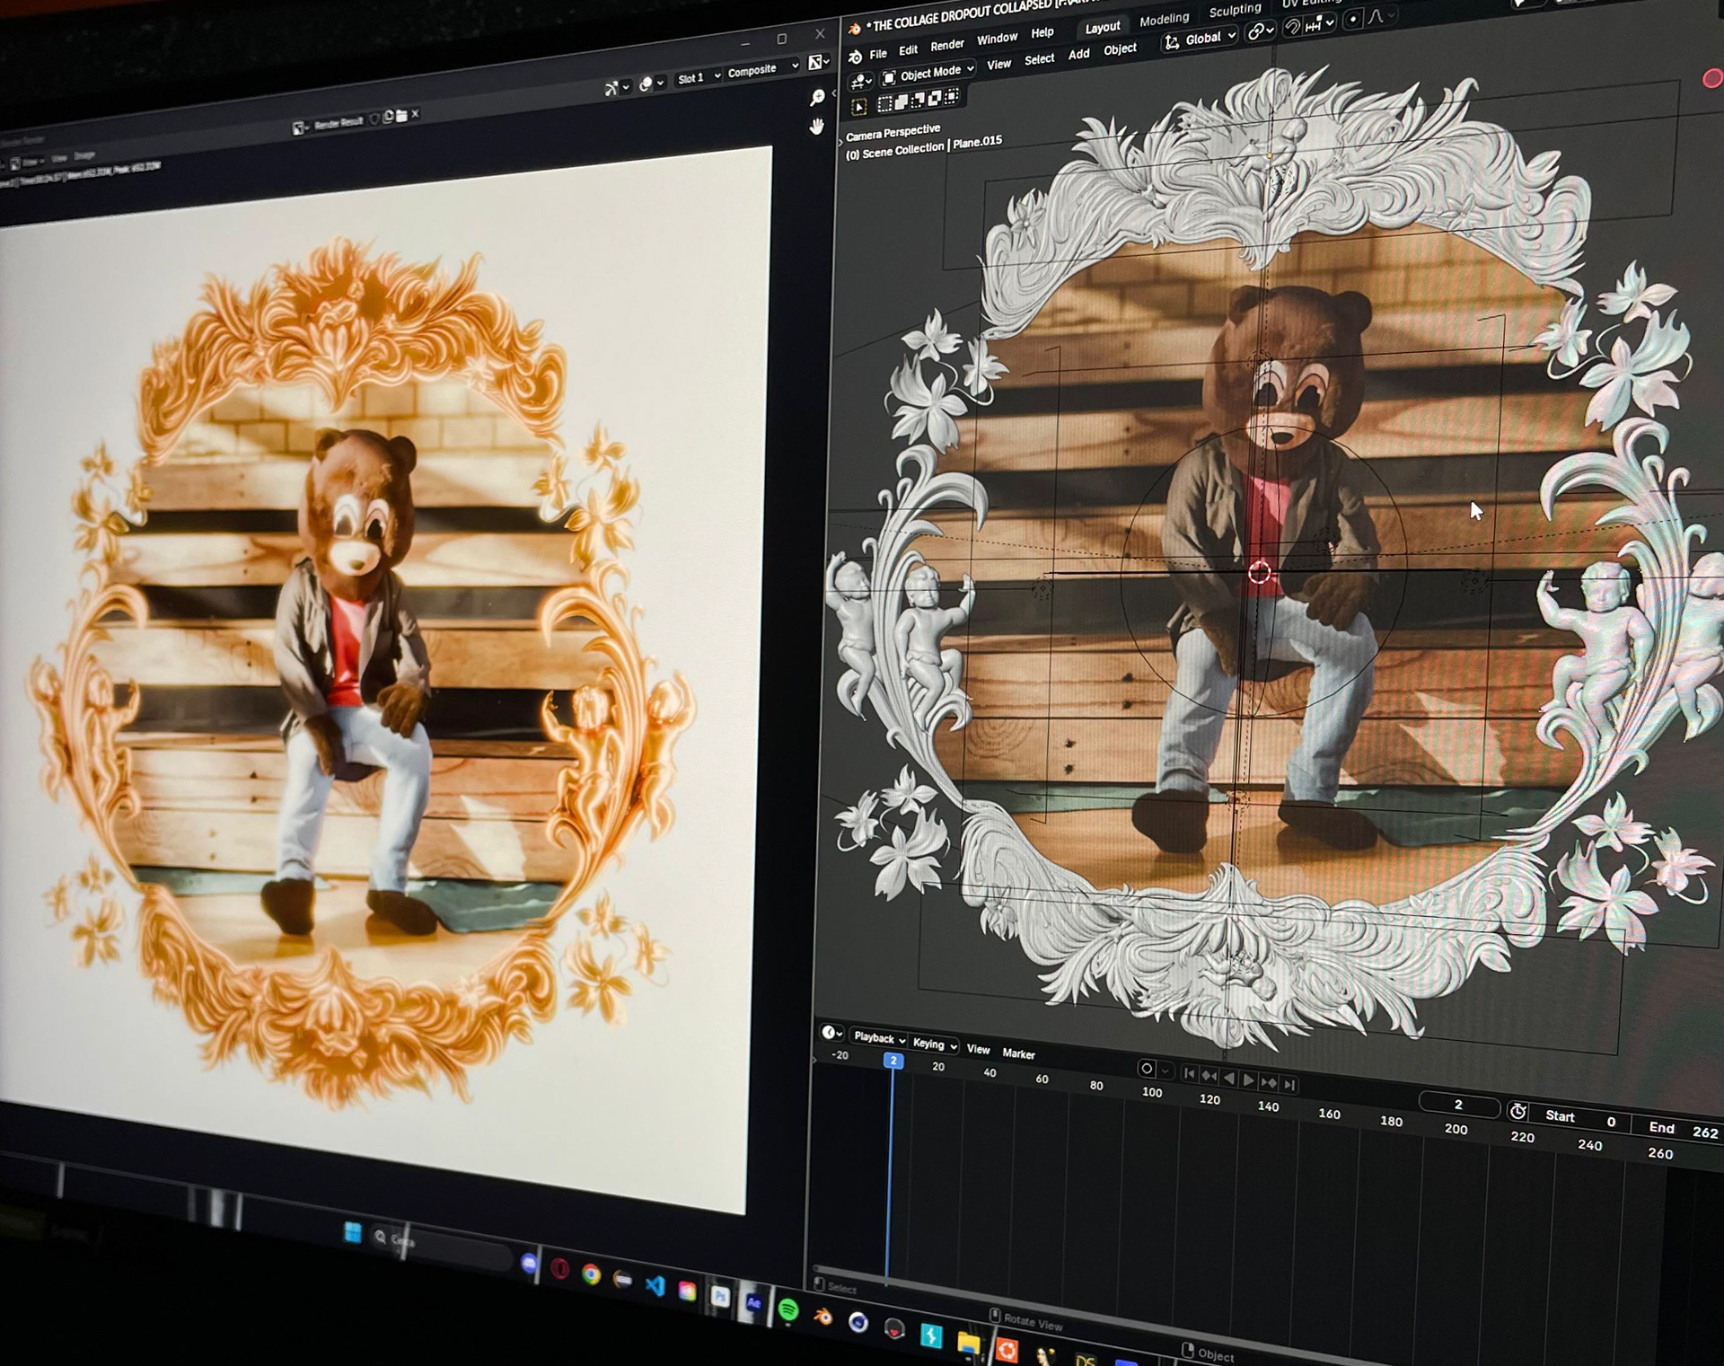Screen dimensions: 1724x1366
Task: Open the timeline View menu
Action: (x=978, y=1049)
